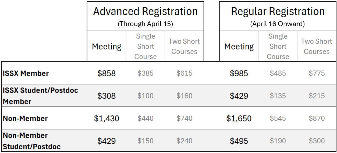The image size is (337, 153).
Task: Click Non-Member Student/Postdoc row label
Action: [32, 141]
